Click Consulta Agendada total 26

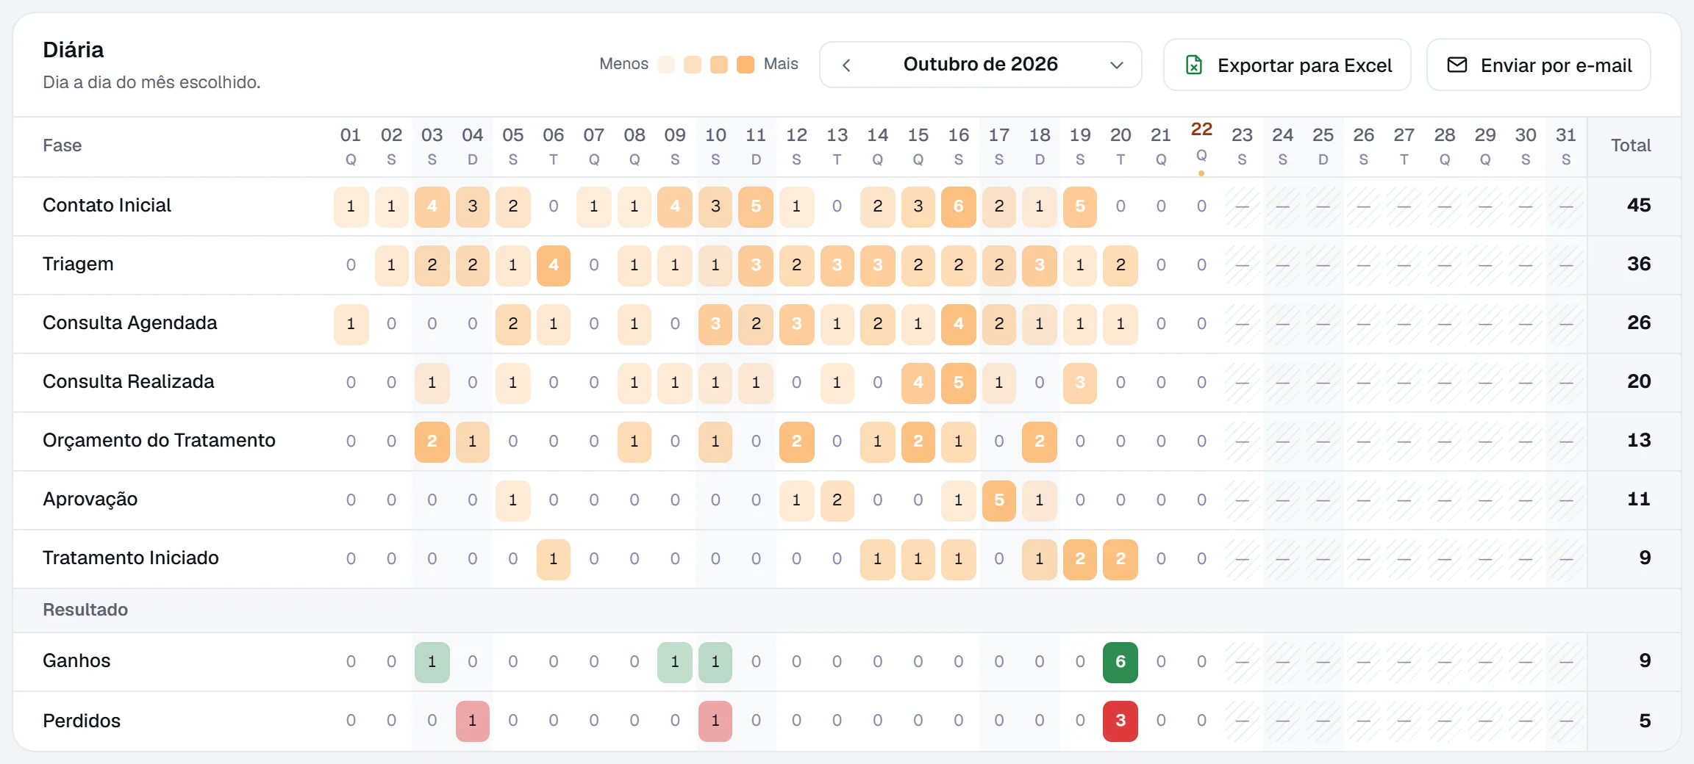(1639, 322)
